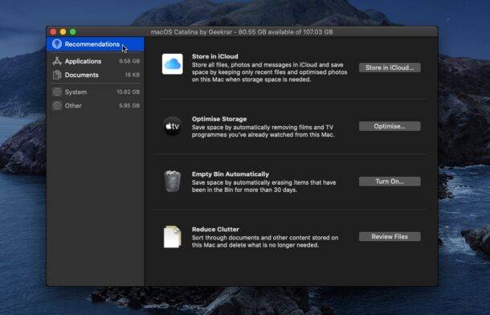Click the 18 KB Documents size

coord(133,75)
